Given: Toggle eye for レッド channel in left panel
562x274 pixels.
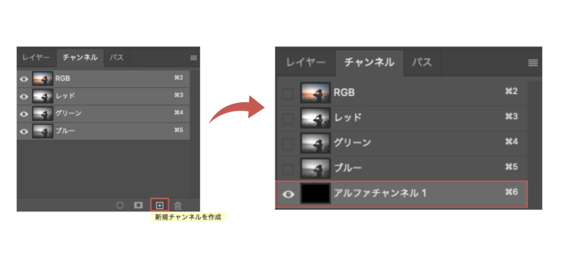Looking at the screenshot, I should [24, 96].
